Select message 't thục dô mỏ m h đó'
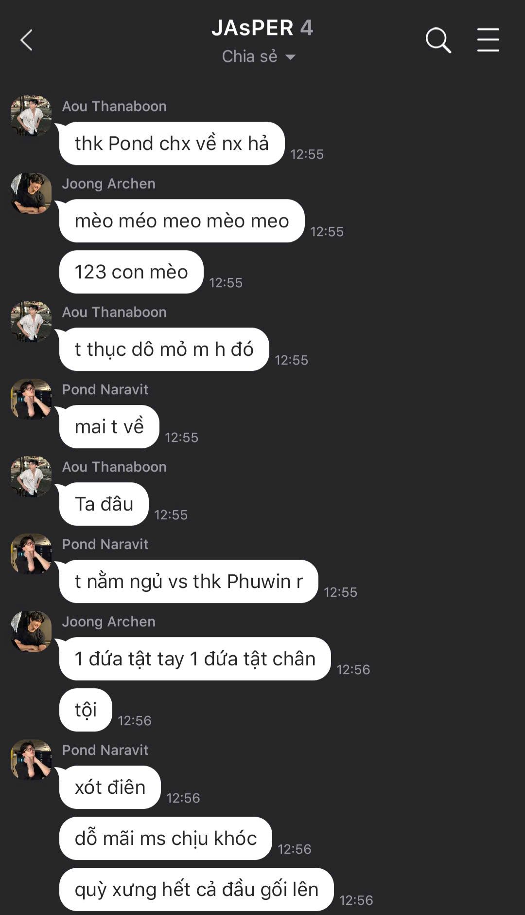Image resolution: width=525 pixels, height=915 pixels. (x=164, y=349)
